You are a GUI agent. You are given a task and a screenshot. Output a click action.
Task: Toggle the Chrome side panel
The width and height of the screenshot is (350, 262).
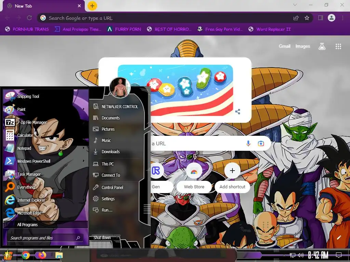tap(321, 18)
